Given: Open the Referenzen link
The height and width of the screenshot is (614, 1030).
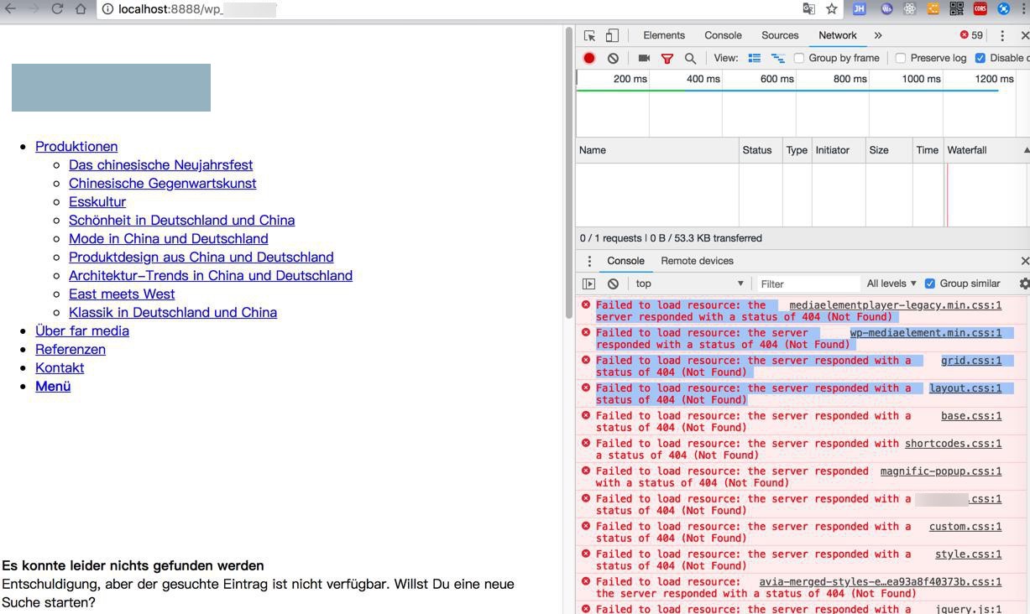Looking at the screenshot, I should coord(71,350).
